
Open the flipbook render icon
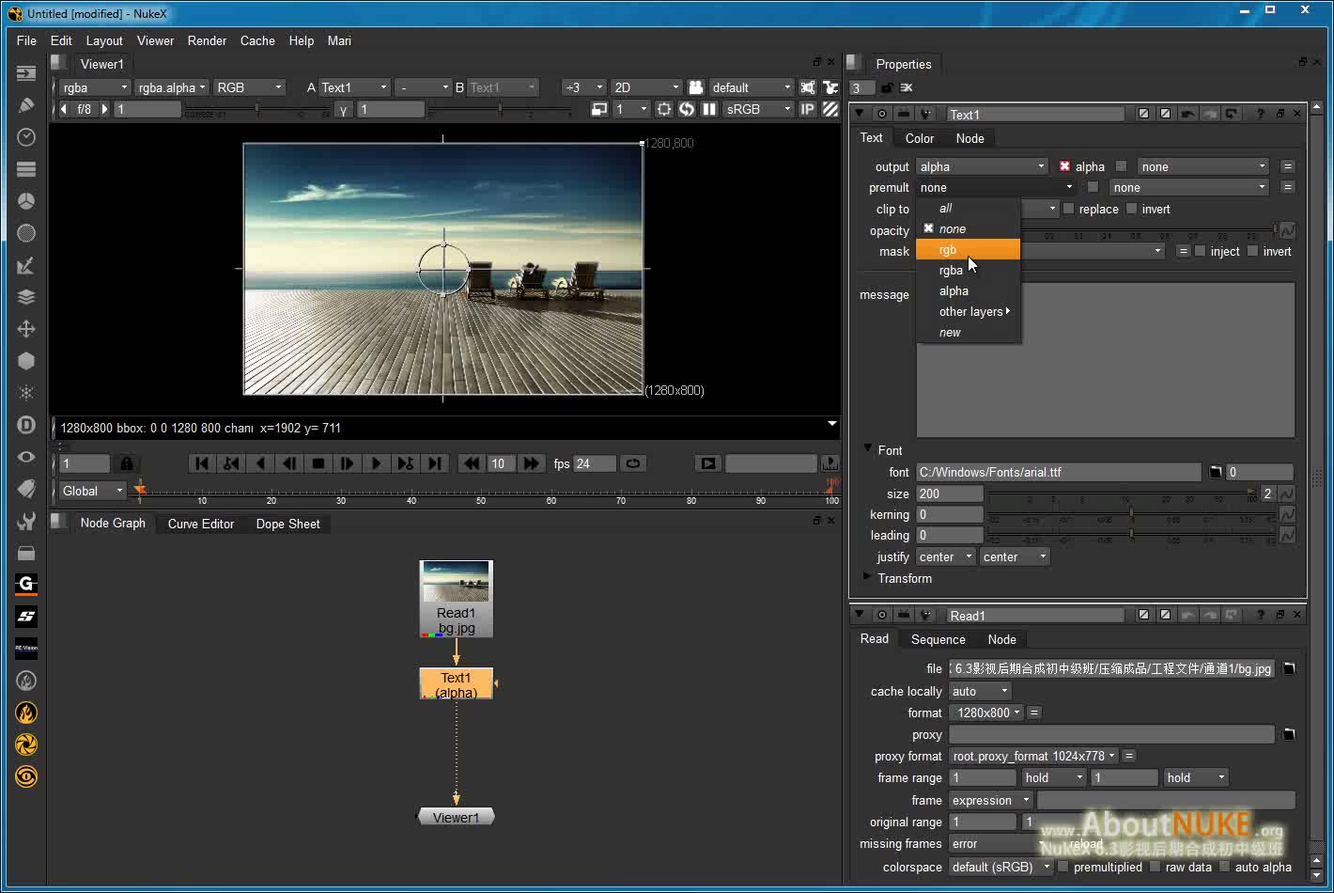point(708,463)
